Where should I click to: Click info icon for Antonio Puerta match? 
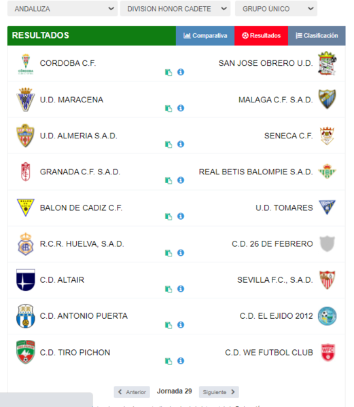[x=181, y=325]
